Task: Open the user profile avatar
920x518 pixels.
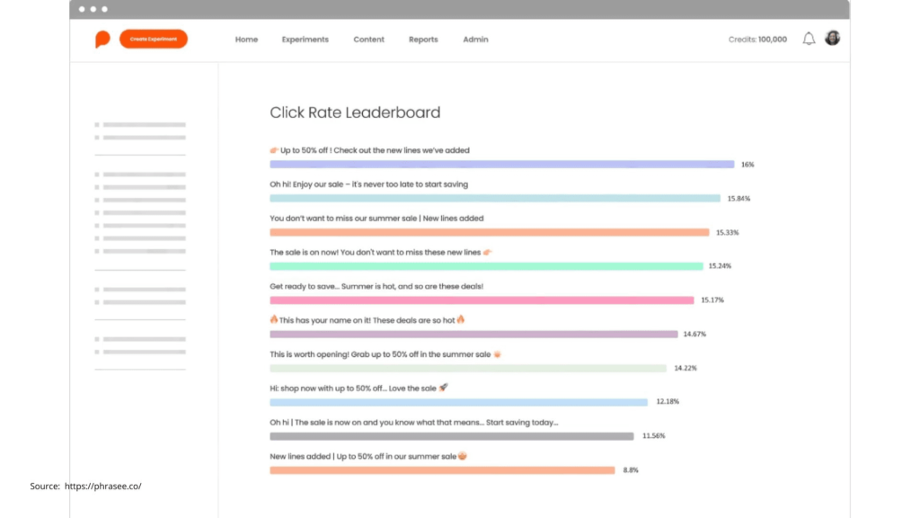Action: point(833,39)
